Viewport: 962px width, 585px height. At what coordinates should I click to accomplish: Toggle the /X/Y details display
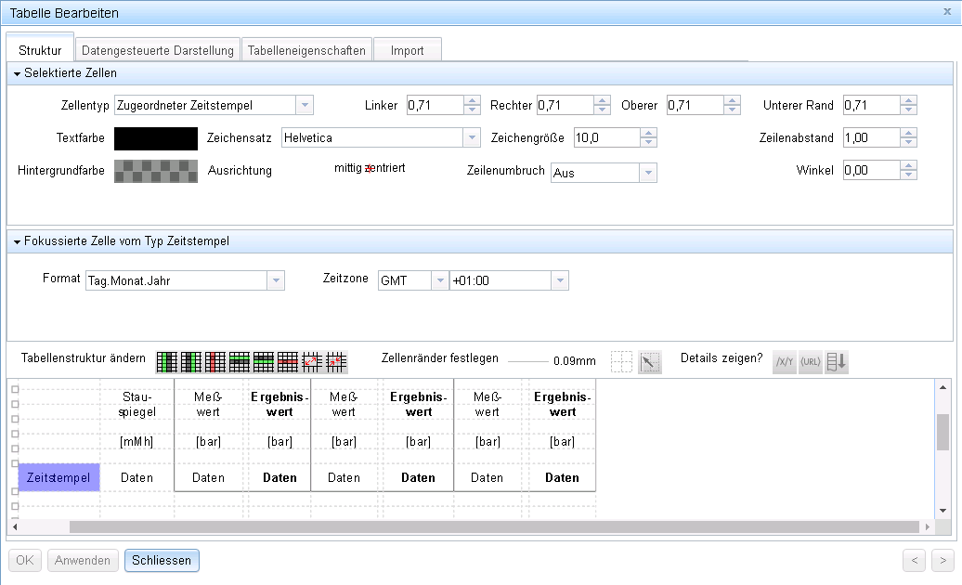(x=785, y=362)
